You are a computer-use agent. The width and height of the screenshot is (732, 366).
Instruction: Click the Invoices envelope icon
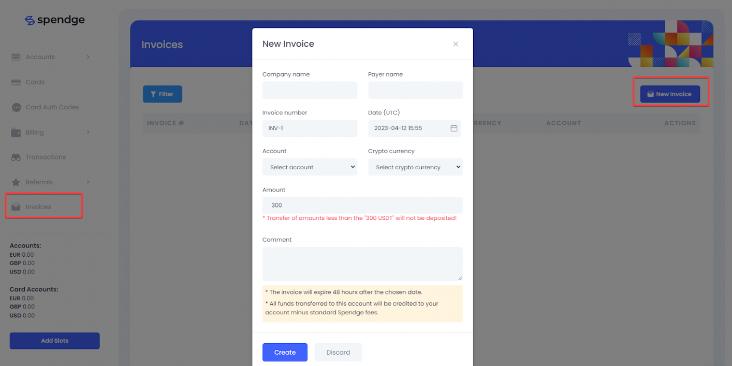point(16,207)
